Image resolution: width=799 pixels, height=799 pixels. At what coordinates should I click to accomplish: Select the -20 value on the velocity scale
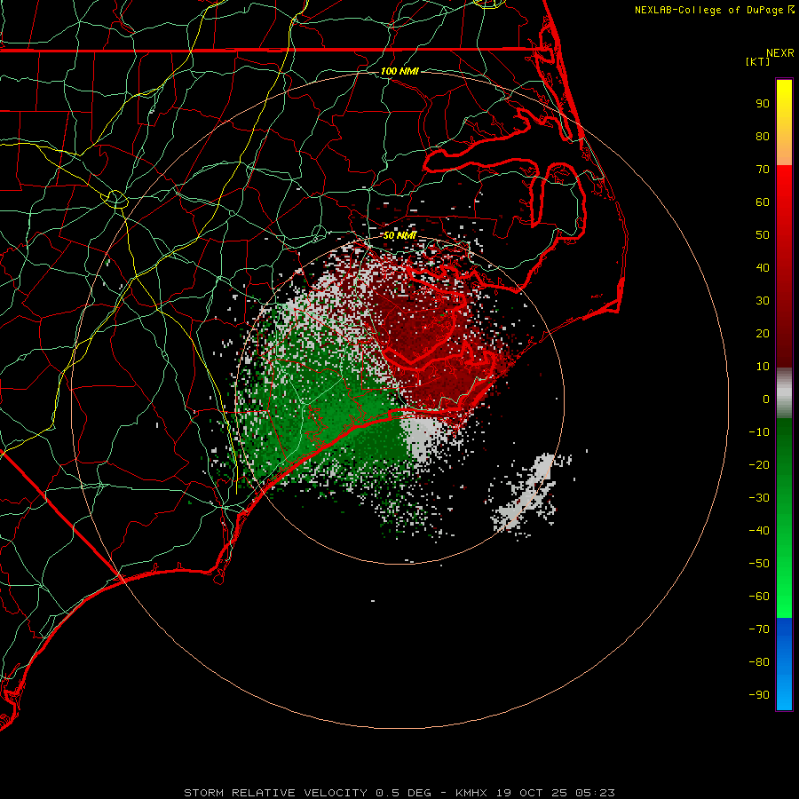coord(759,464)
